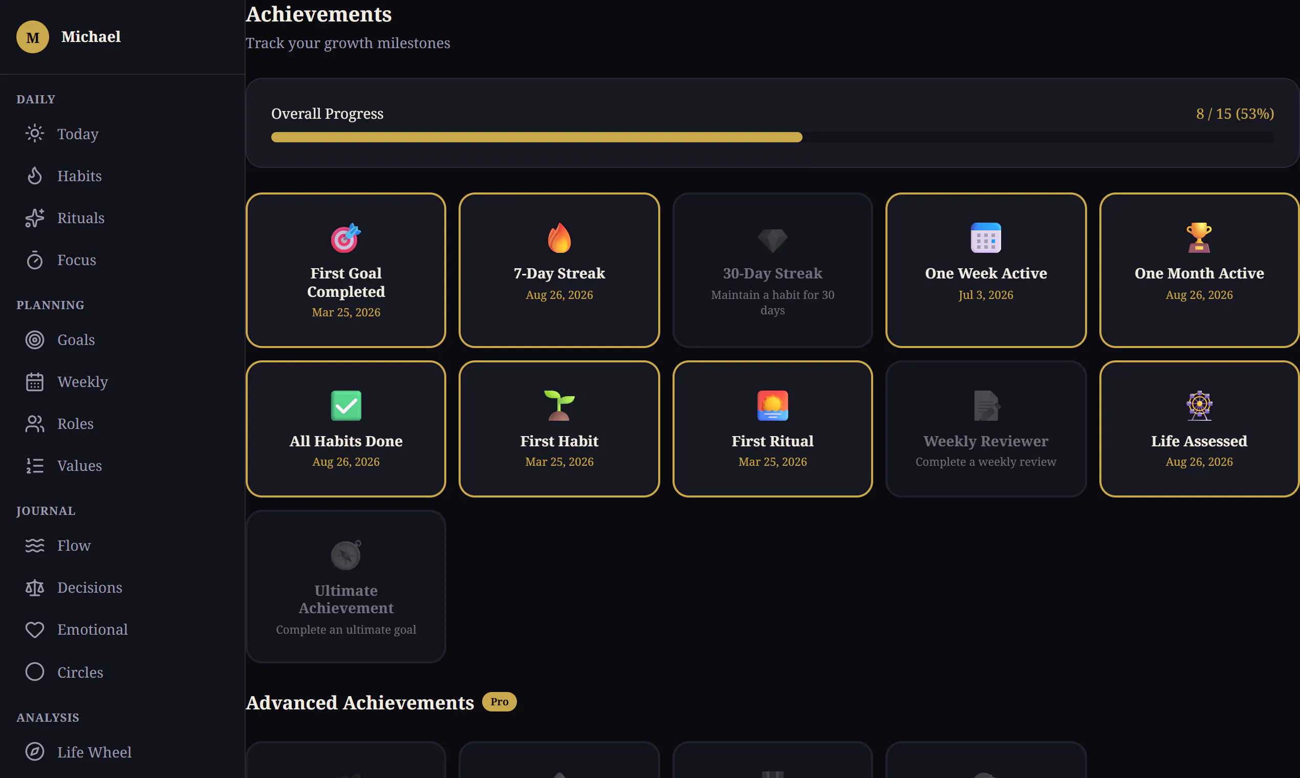
Task: Click the First Habit title
Action: tap(559, 441)
